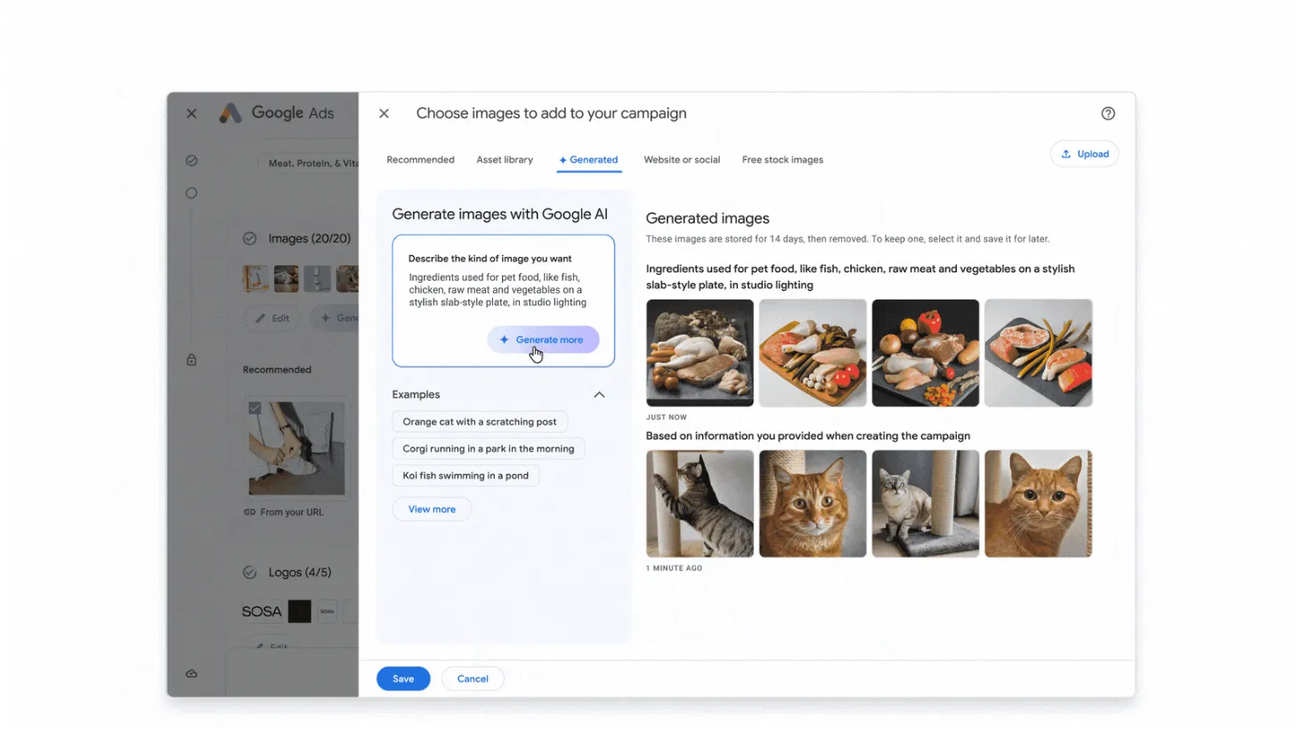Viewport: 1303px width, 733px height.
Task: Close the Google Ads editor with the X icon
Action: 191,114
